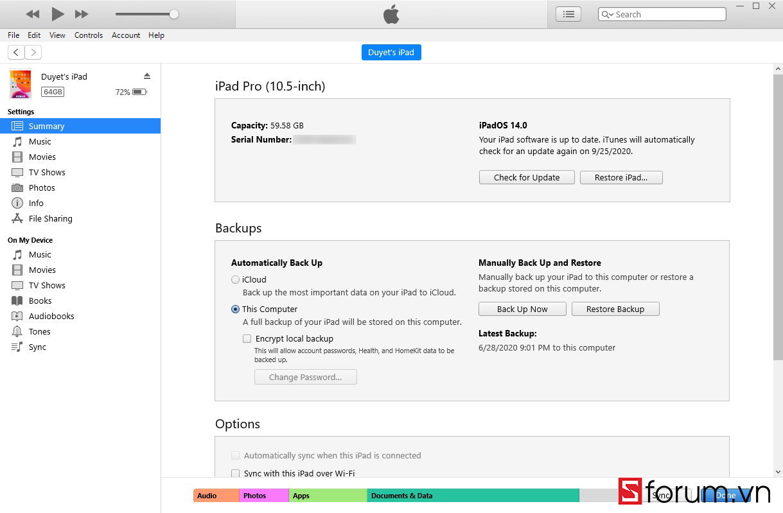Viewport: 783px width, 513px height.
Task: Click the 64GB capacity badge
Action: (53, 92)
